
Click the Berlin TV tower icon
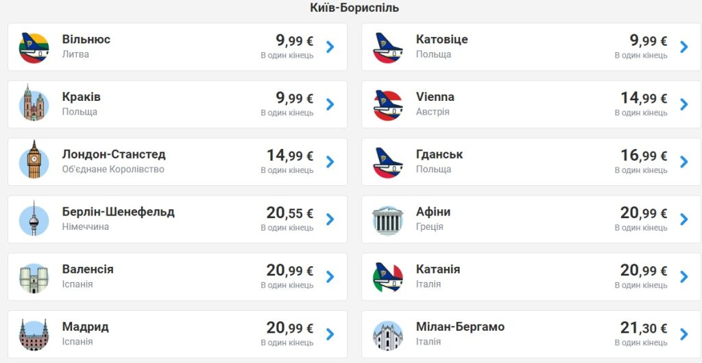(x=34, y=220)
